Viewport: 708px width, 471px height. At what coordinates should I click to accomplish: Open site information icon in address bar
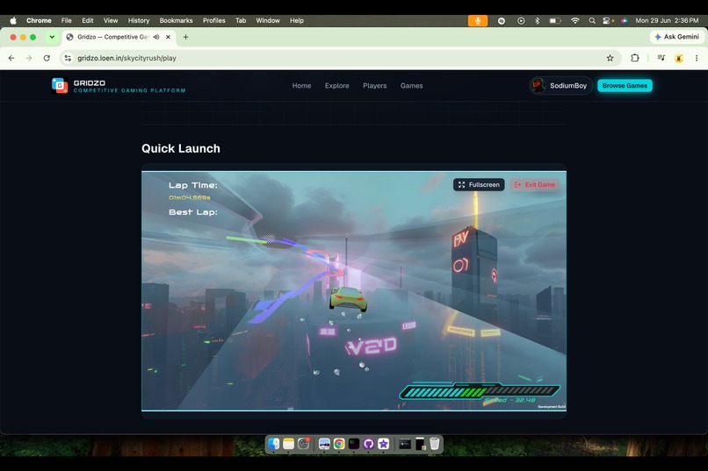point(68,58)
